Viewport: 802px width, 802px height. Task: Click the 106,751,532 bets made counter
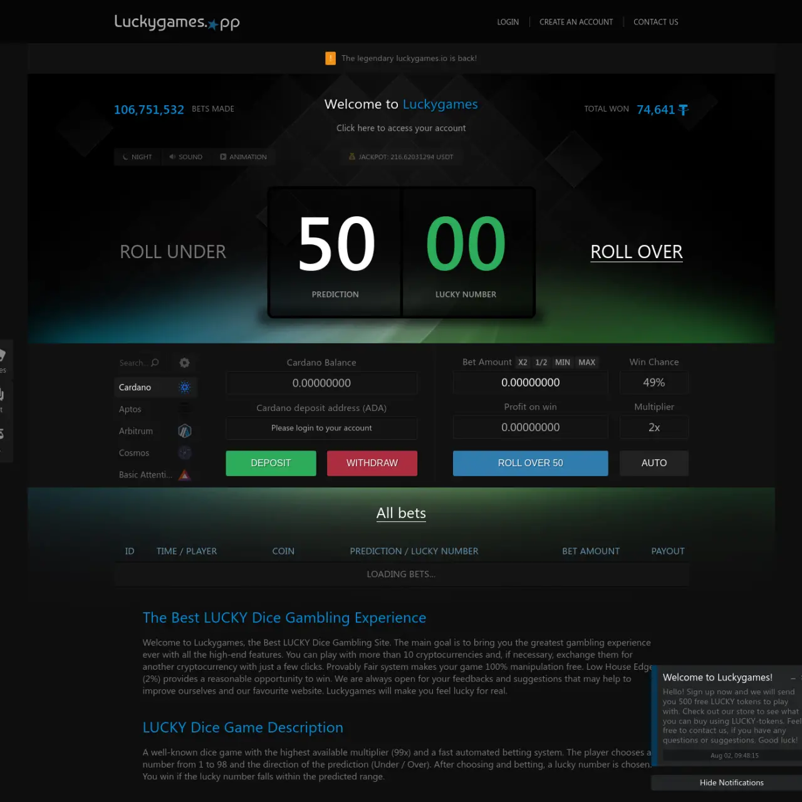click(149, 110)
